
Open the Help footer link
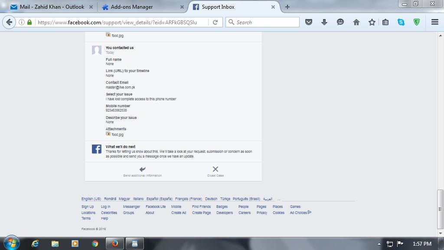coord(104,218)
